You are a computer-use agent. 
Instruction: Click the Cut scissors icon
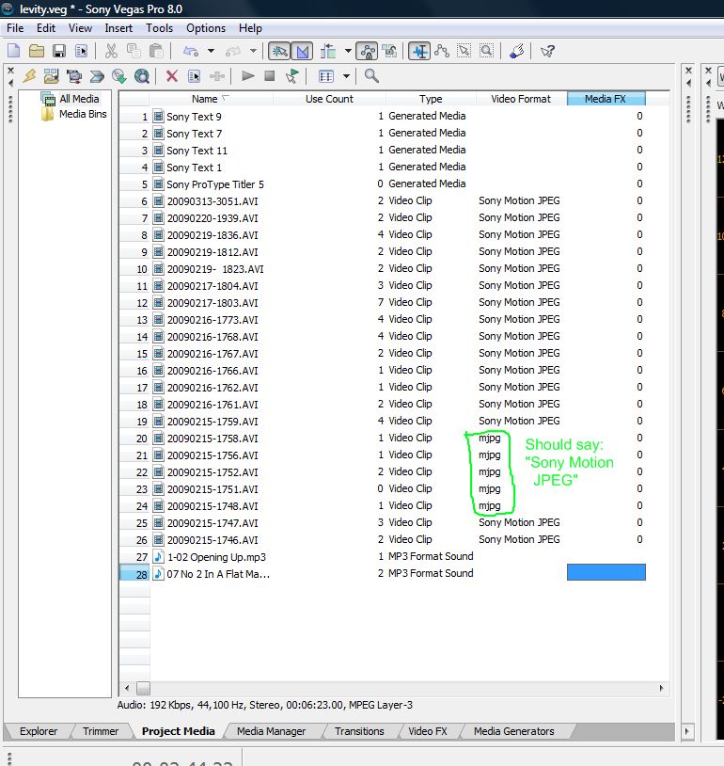coord(111,51)
